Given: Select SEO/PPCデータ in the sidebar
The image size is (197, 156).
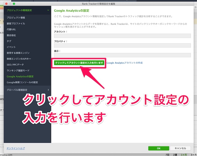Looking at the screenshot, I should point(15,65).
